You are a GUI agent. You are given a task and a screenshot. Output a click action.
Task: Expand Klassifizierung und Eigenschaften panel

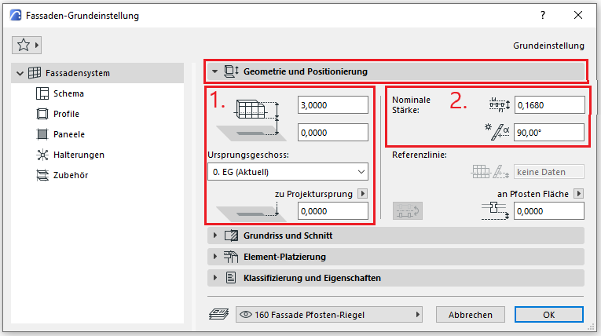215,278
